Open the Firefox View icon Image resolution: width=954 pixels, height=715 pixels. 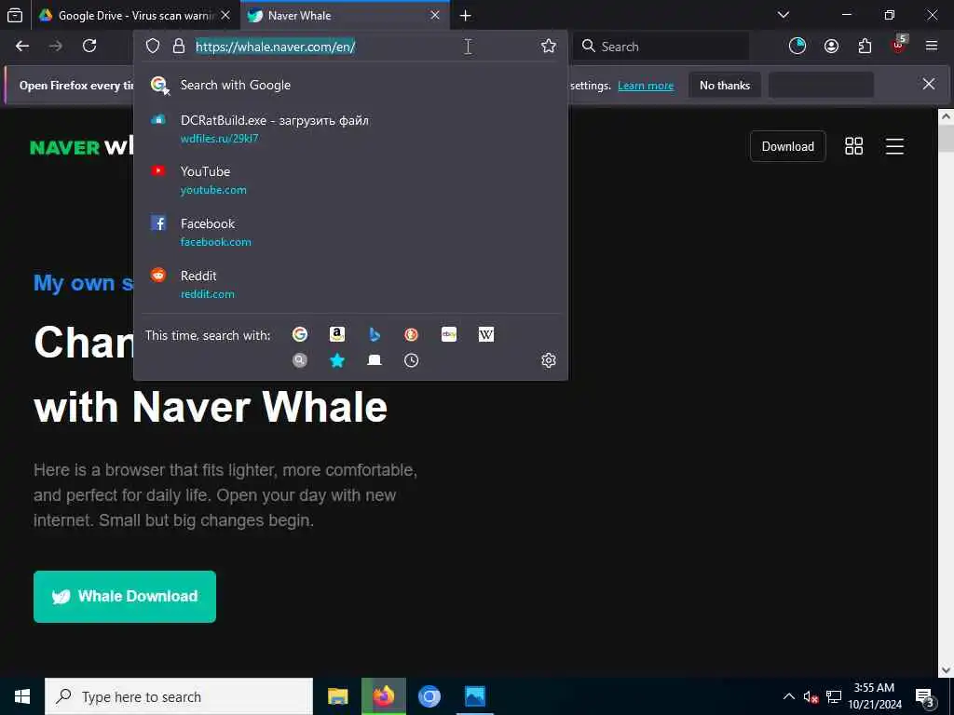[x=15, y=15]
